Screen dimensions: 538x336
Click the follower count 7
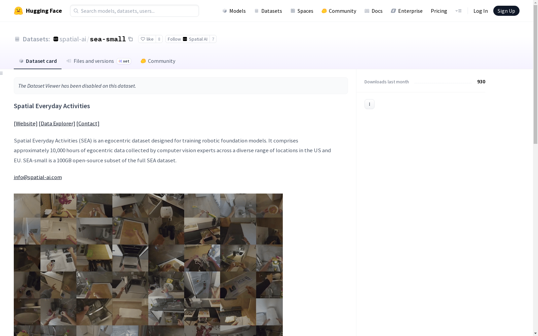(213, 39)
